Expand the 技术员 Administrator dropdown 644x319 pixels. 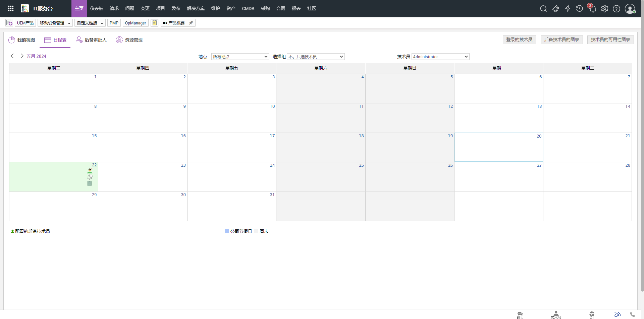tap(440, 57)
